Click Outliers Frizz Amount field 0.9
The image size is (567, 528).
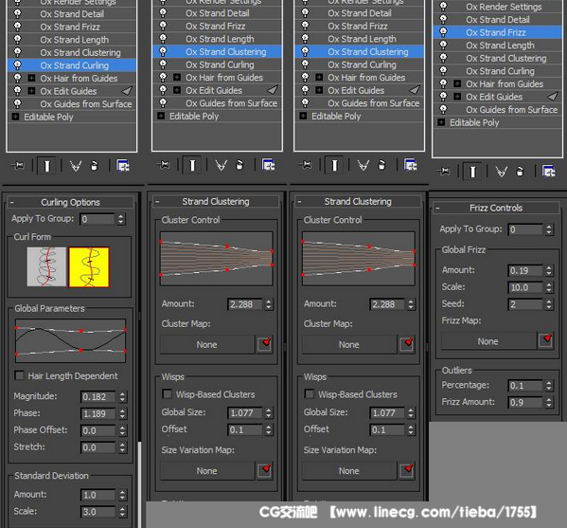pos(525,402)
